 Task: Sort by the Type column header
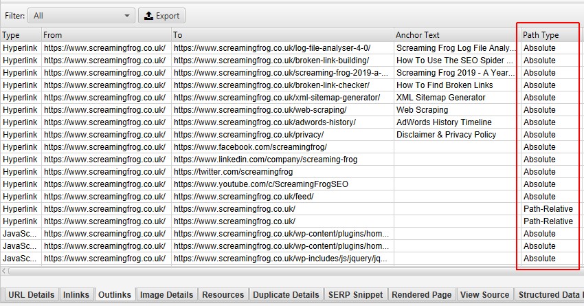click(x=21, y=35)
